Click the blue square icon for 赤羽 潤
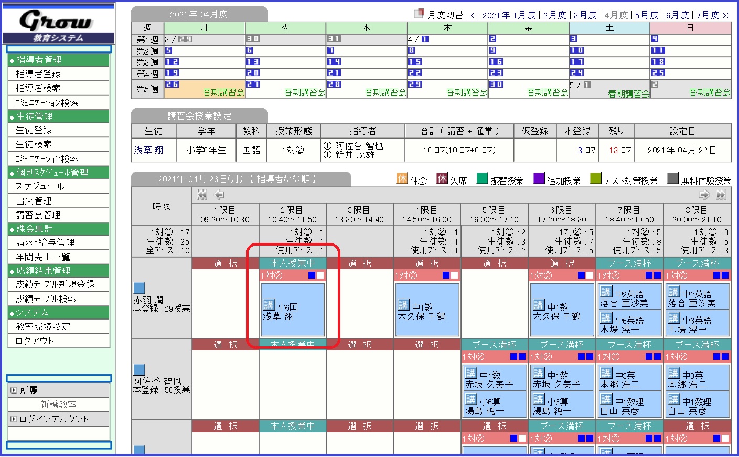Screen dimensions: 739x457 point(139,288)
